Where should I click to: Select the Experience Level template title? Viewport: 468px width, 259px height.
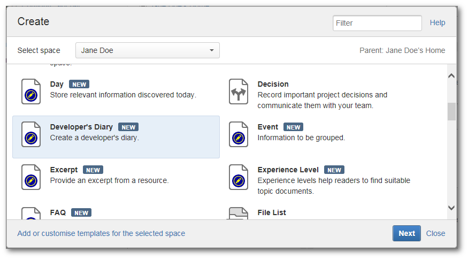tap(288, 170)
